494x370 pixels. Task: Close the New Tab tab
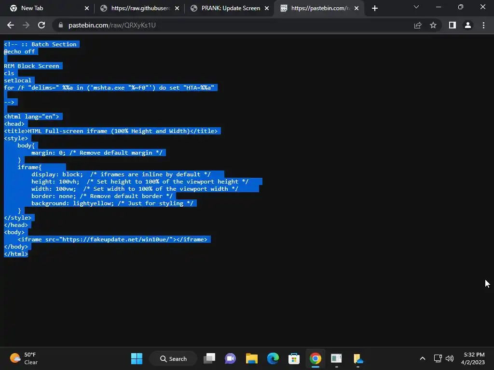pyautogui.click(x=87, y=8)
